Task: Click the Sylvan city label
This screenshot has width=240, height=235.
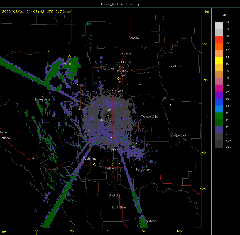Action: [x=109, y=68]
